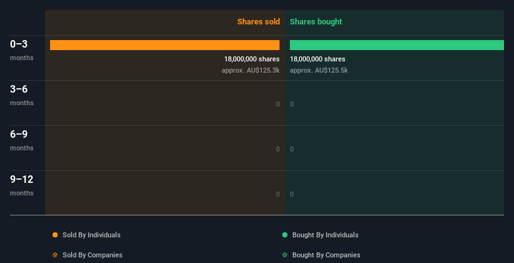Select the green Bought By Individuals swatch
514x263 pixels.
pos(285,235)
